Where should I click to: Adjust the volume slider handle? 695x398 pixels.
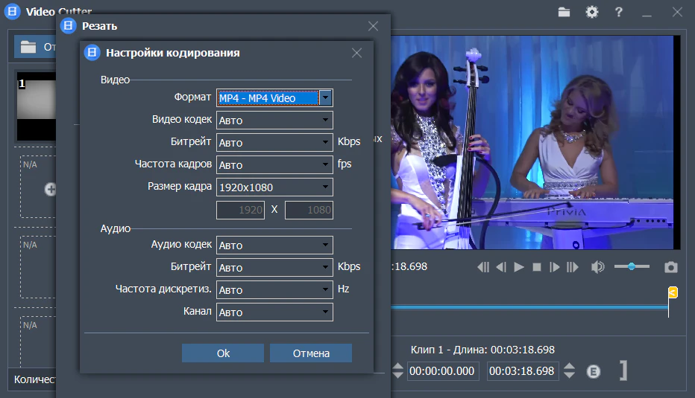[x=632, y=266]
